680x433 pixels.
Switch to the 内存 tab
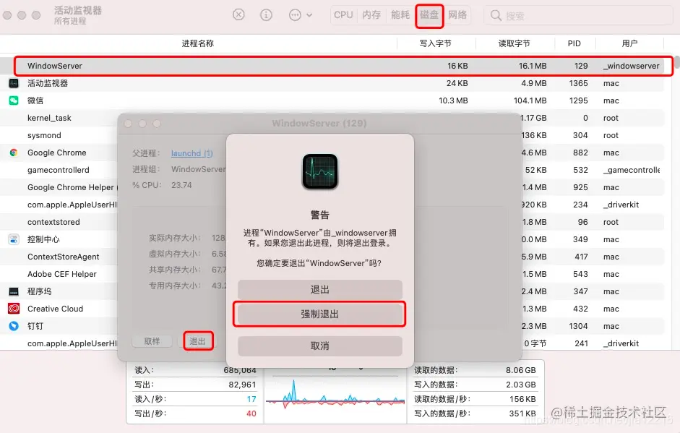(x=371, y=14)
